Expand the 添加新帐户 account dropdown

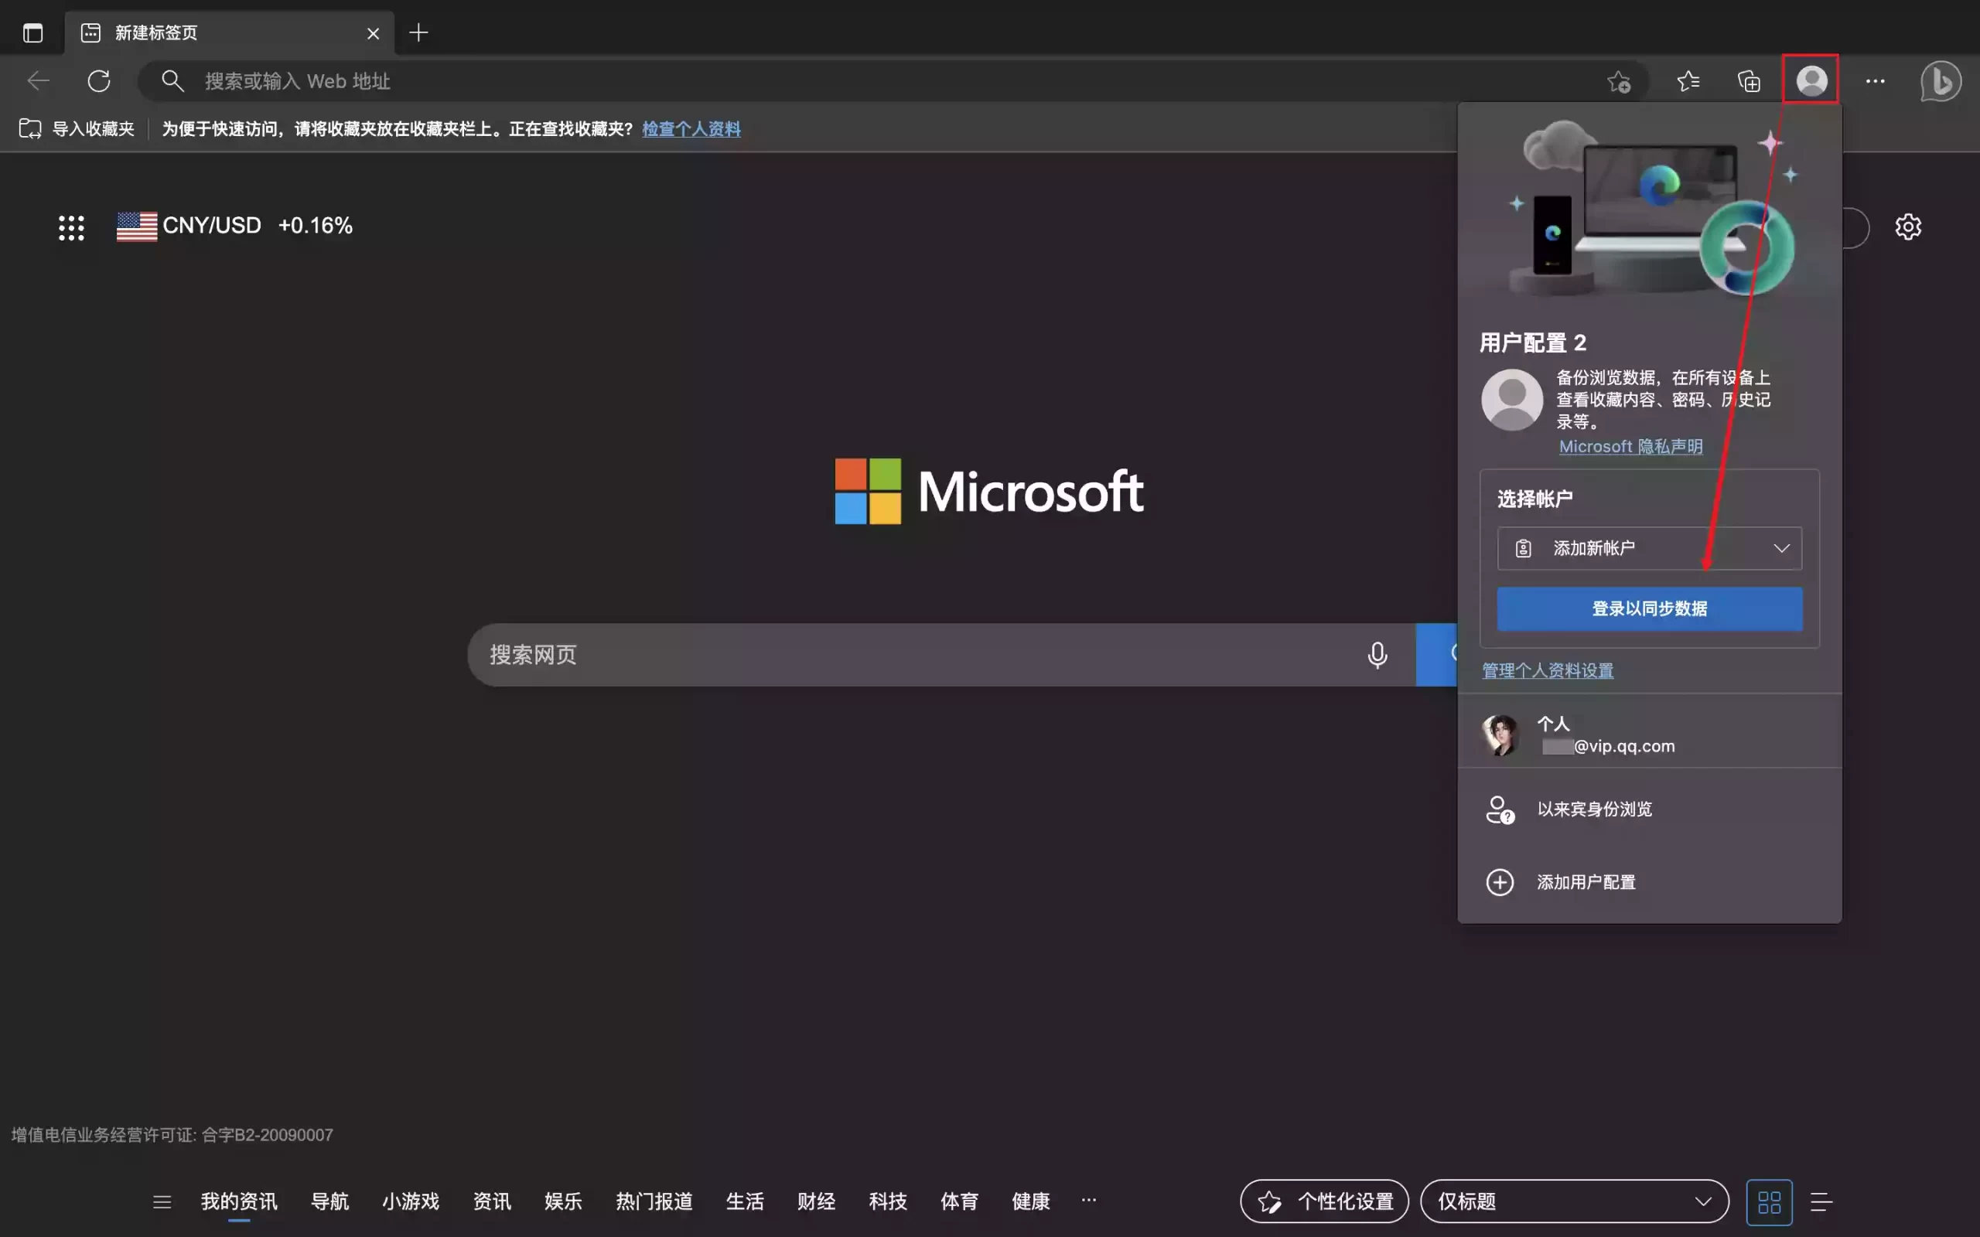coord(1650,548)
